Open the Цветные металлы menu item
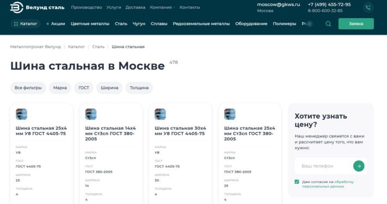This screenshot has width=387, height=204. point(90,24)
